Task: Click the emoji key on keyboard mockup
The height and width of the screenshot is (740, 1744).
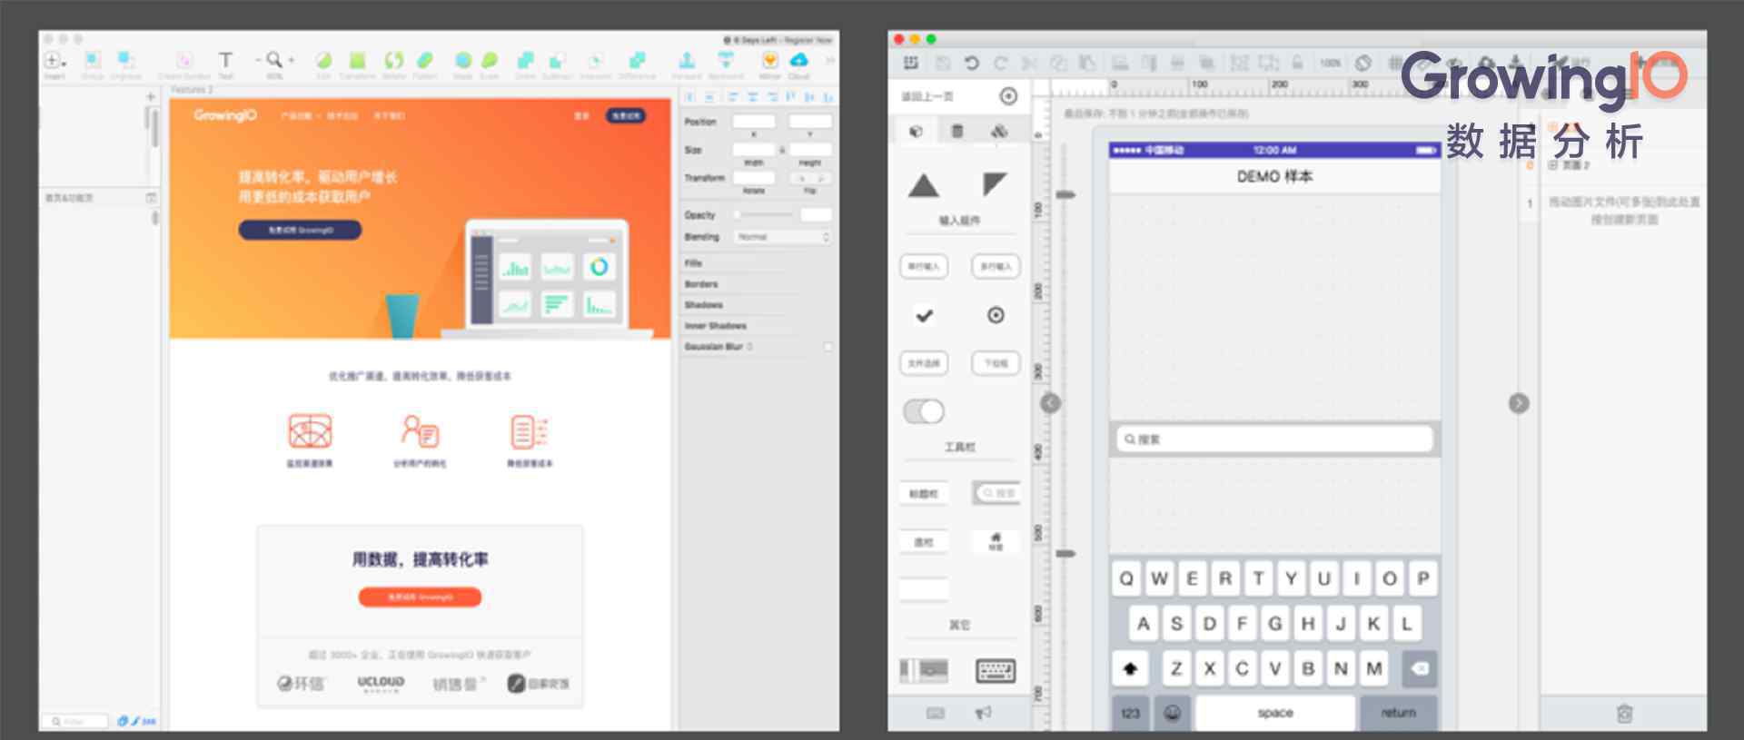Action: 1172,713
